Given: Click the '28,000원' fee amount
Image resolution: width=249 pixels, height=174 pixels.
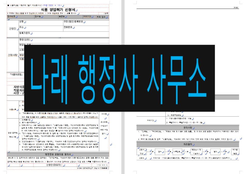Looking at the screenshot, I should pos(104,122).
